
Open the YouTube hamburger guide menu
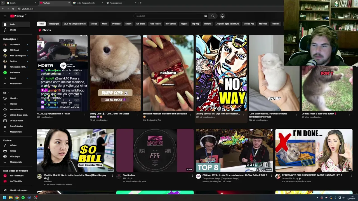(x=5, y=16)
